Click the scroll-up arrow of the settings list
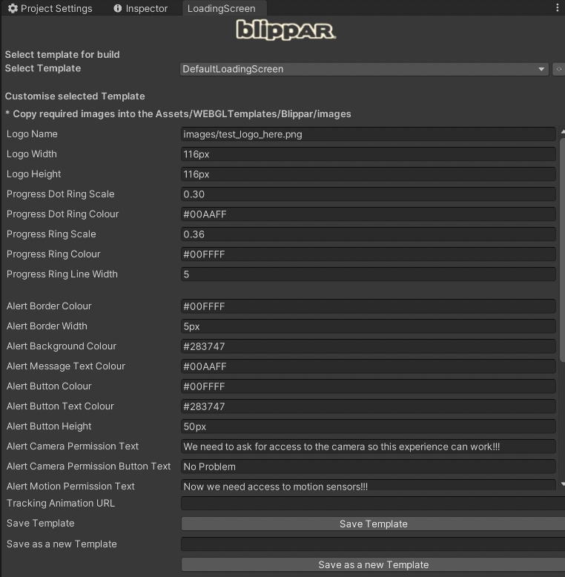The image size is (565, 577). pyautogui.click(x=562, y=131)
